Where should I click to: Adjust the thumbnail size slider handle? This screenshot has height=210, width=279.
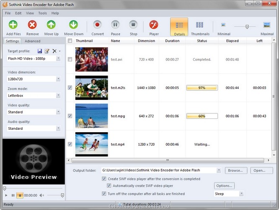(x=247, y=27)
